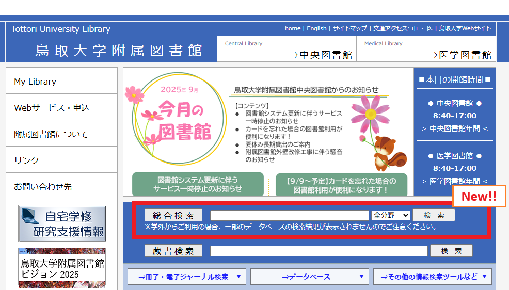Open 自宅学修 研究支援情報 banner
This screenshot has width=509, height=290.
(x=62, y=223)
